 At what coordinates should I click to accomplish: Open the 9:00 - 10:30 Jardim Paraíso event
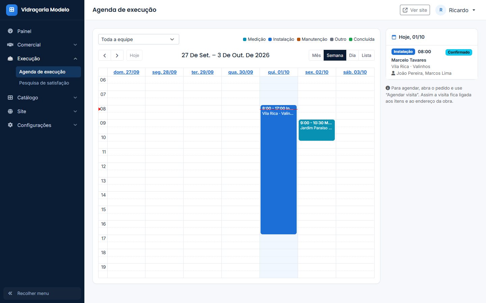(317, 130)
